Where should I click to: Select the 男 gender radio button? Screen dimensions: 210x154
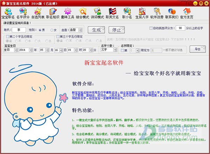40,30
